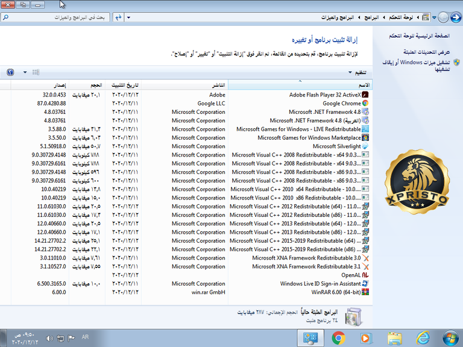This screenshot has height=347, width=463.
Task: Click the Adobe publisher cell
Action: point(217,95)
